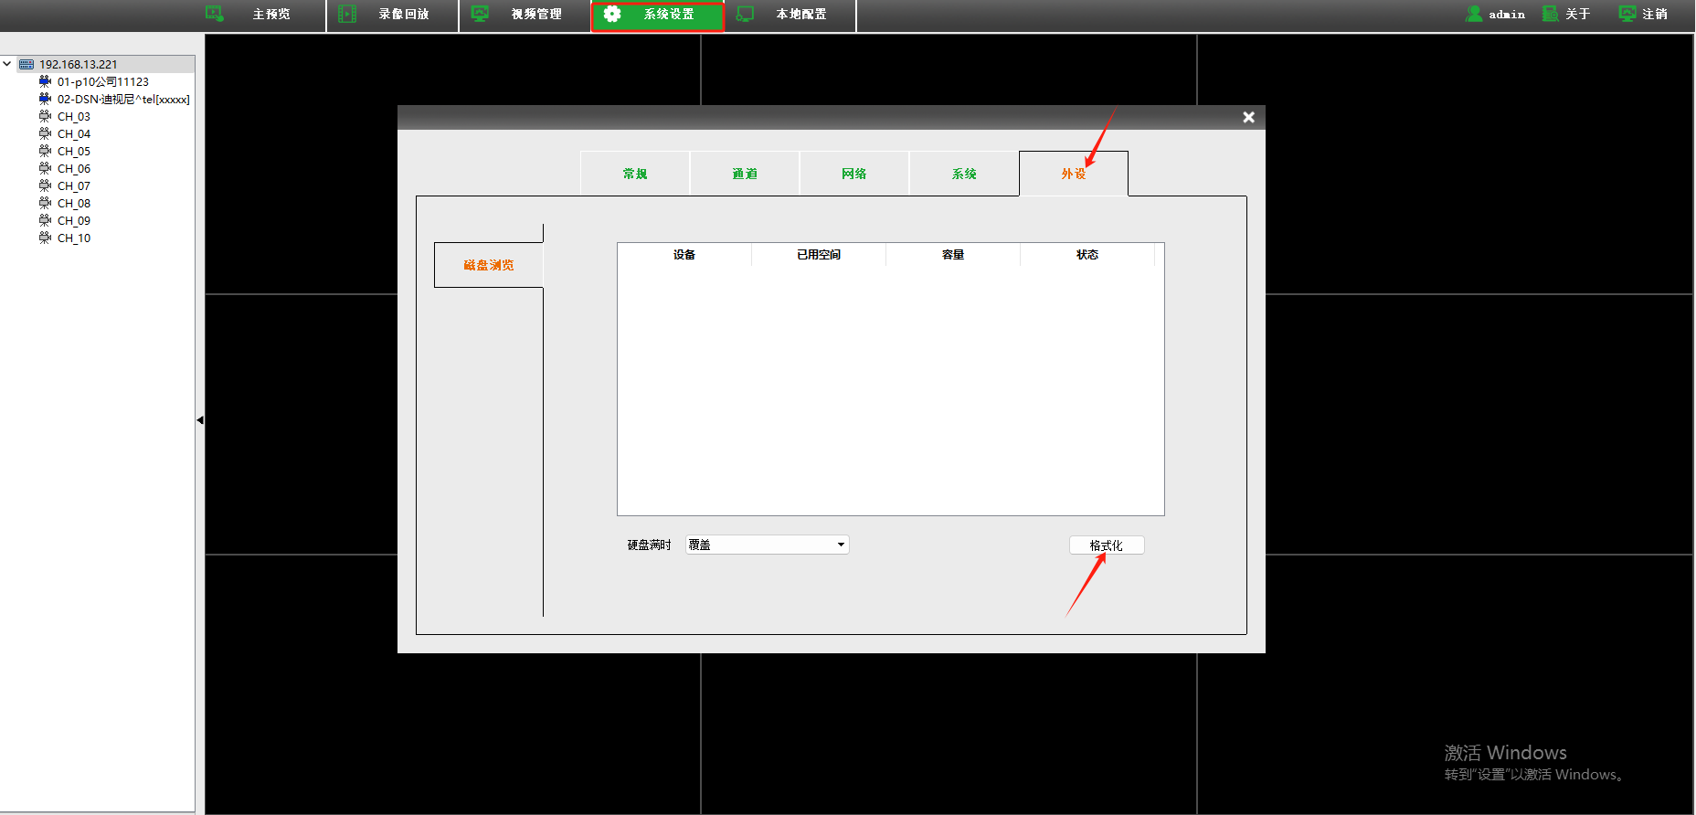This screenshot has width=1696, height=815.
Task: Collapse the 192.168.13.221 device tree node
Action: [7, 64]
